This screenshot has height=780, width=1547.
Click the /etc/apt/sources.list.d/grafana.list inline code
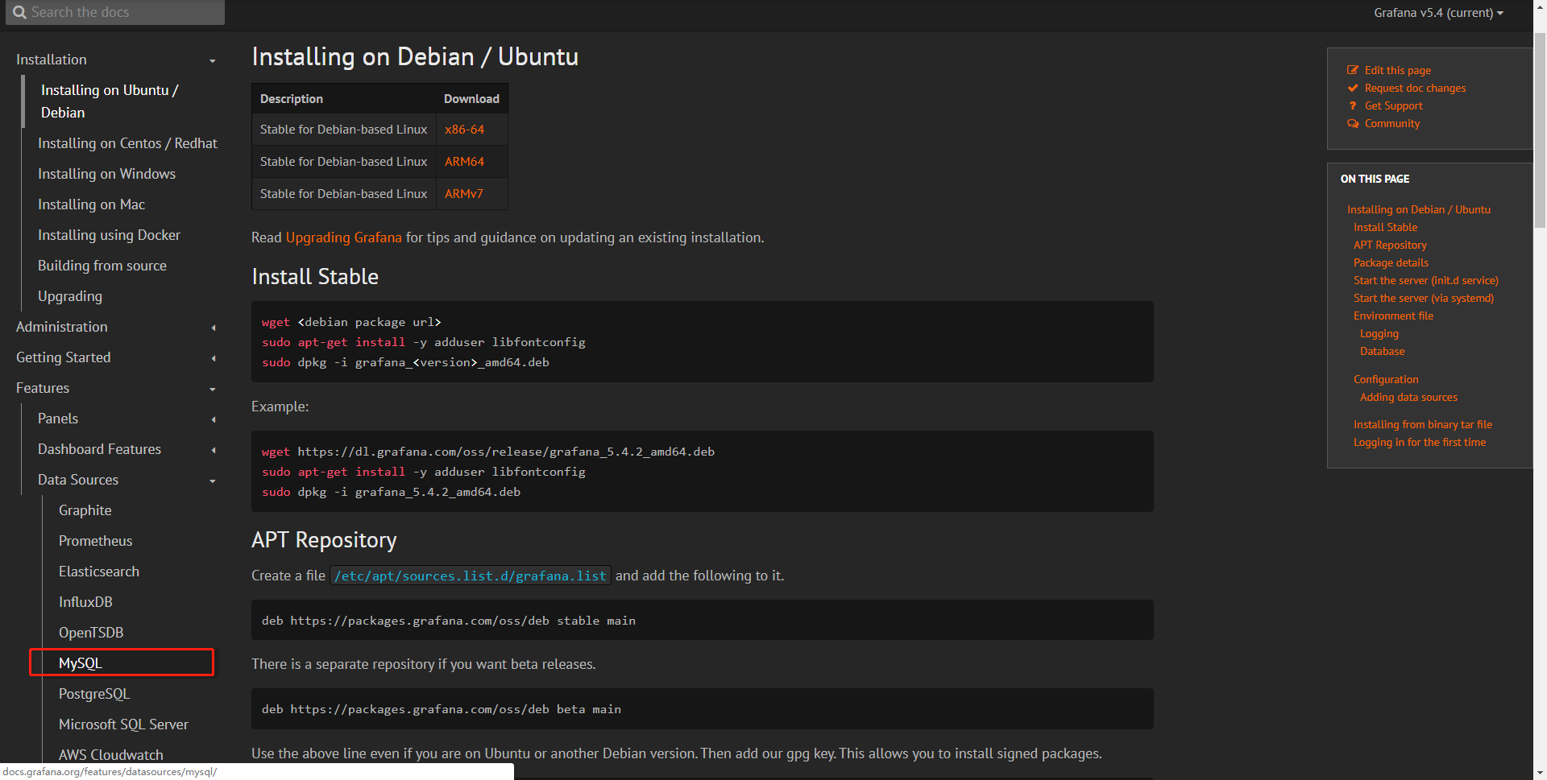click(x=471, y=576)
